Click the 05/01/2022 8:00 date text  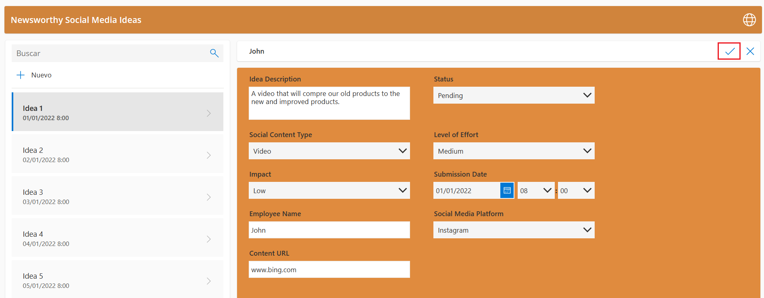click(46, 286)
